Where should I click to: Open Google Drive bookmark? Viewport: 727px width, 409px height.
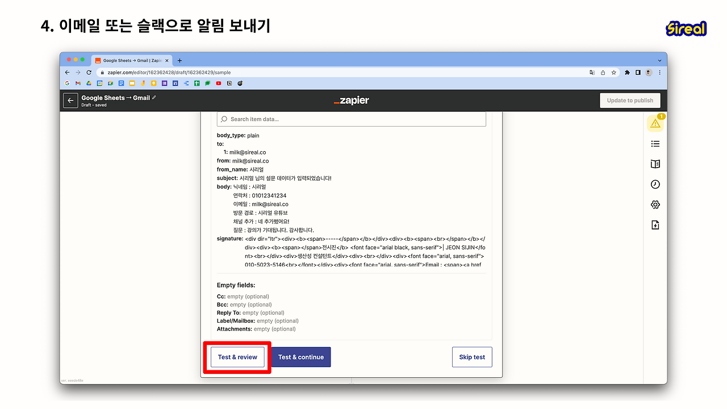click(x=89, y=84)
